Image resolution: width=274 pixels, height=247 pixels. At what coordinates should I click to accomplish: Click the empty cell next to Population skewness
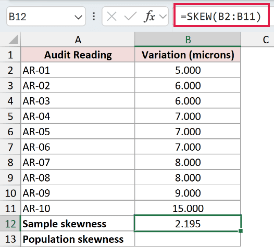[188, 239]
